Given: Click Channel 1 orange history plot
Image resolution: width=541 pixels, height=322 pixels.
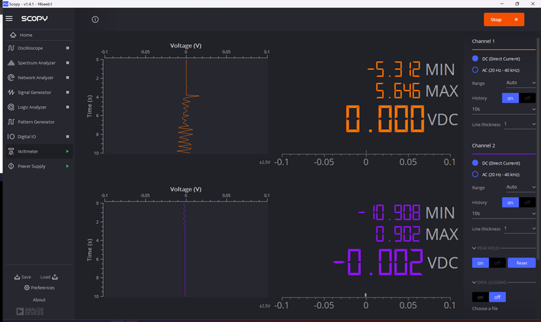Looking at the screenshot, I should click(186, 107).
